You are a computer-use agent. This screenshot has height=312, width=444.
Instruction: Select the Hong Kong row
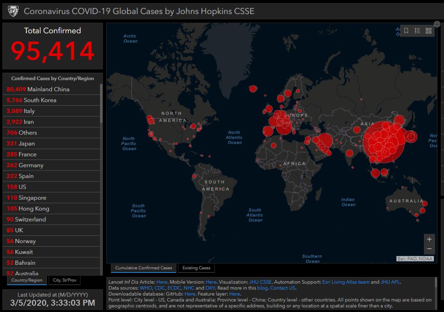51,208
